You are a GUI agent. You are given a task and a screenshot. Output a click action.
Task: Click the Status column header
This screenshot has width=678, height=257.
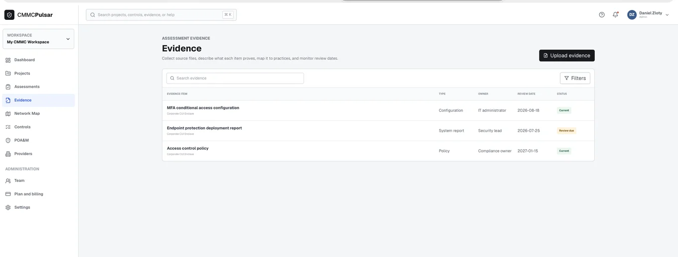coord(562,94)
